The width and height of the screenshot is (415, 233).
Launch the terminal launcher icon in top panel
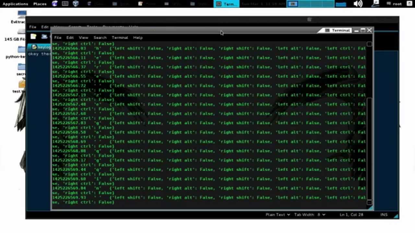(65, 4)
